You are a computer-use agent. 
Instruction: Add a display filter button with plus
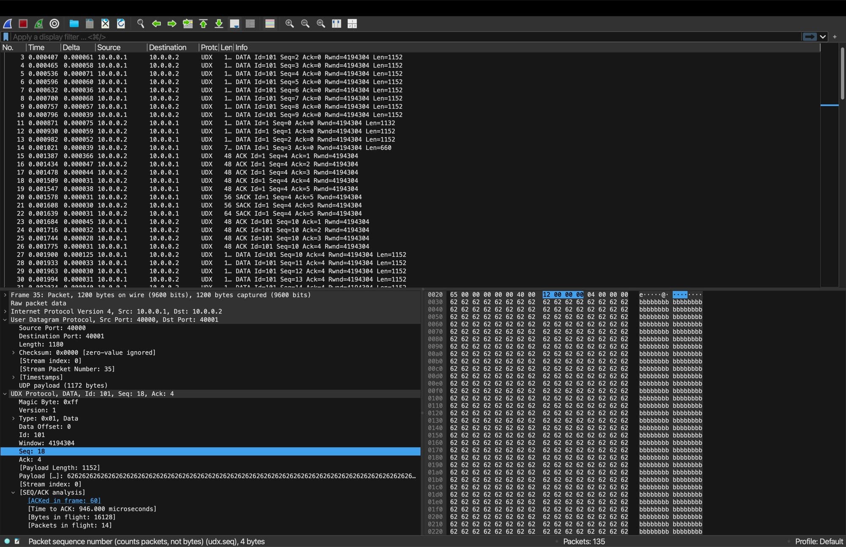[835, 37]
